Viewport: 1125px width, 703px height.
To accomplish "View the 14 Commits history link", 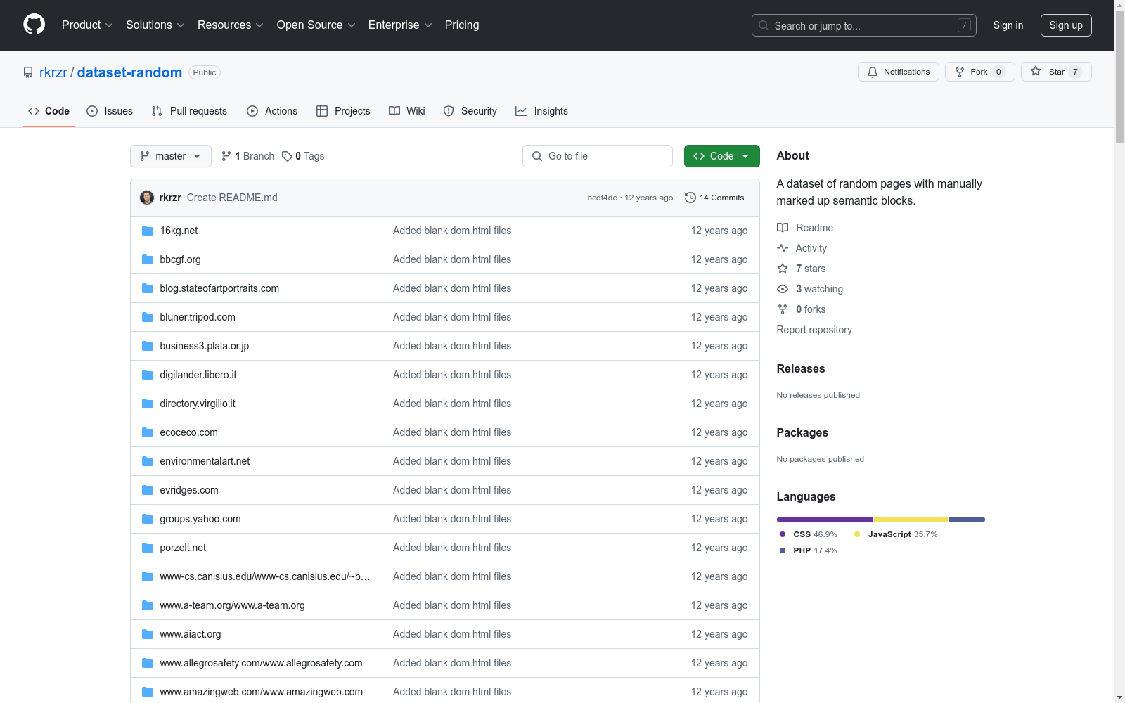I will 714,198.
